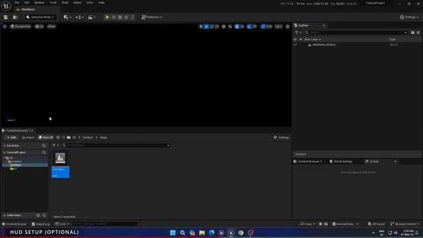Save the current level with the disk icon

click(x=6, y=17)
